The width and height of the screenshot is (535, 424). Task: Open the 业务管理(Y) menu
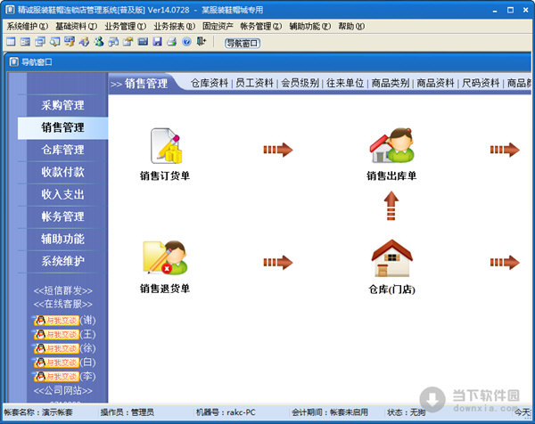click(126, 26)
